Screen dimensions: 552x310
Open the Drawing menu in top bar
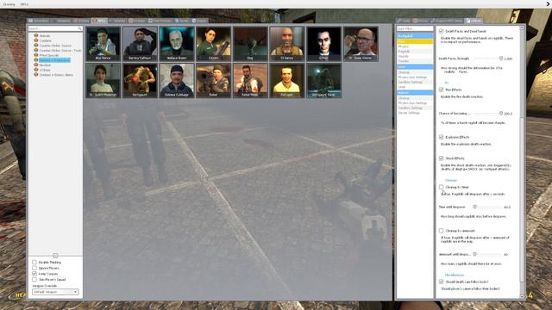9,4
